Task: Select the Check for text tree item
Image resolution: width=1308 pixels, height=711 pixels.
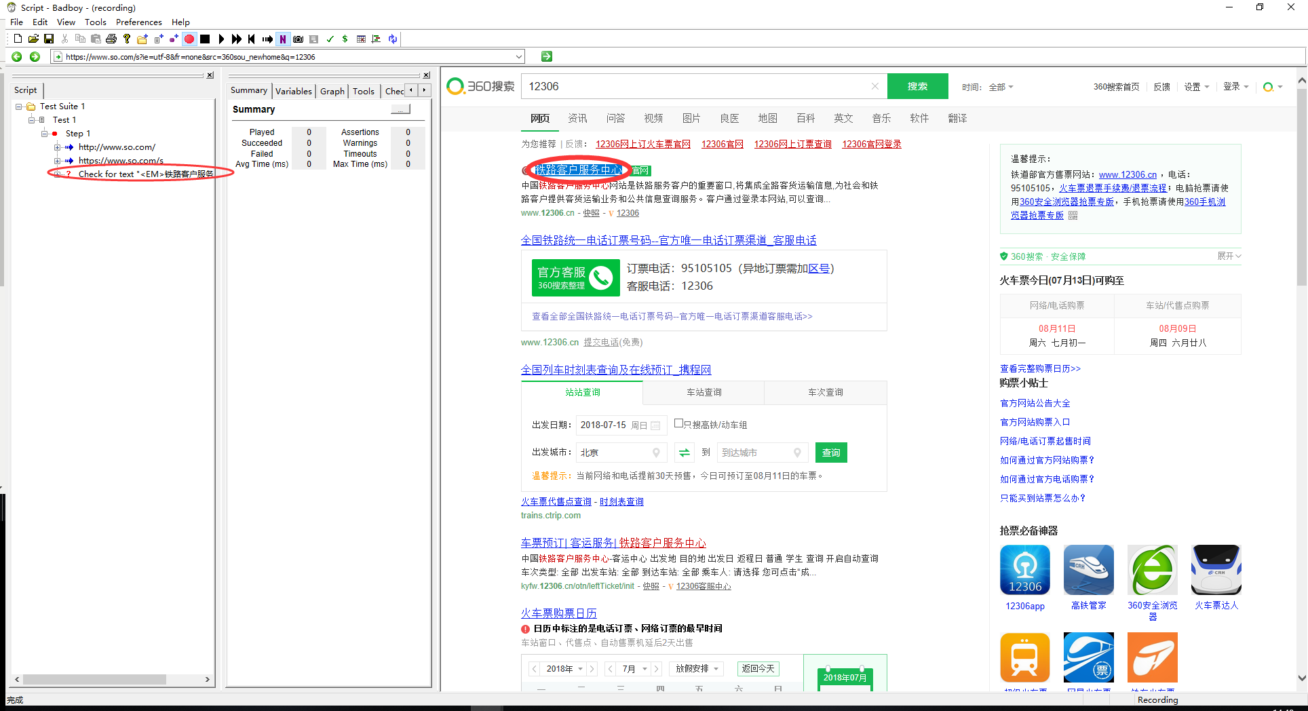Action: click(x=146, y=174)
